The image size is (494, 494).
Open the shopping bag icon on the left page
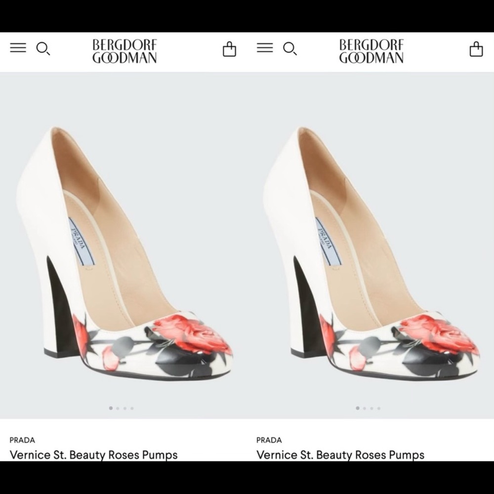[229, 49]
